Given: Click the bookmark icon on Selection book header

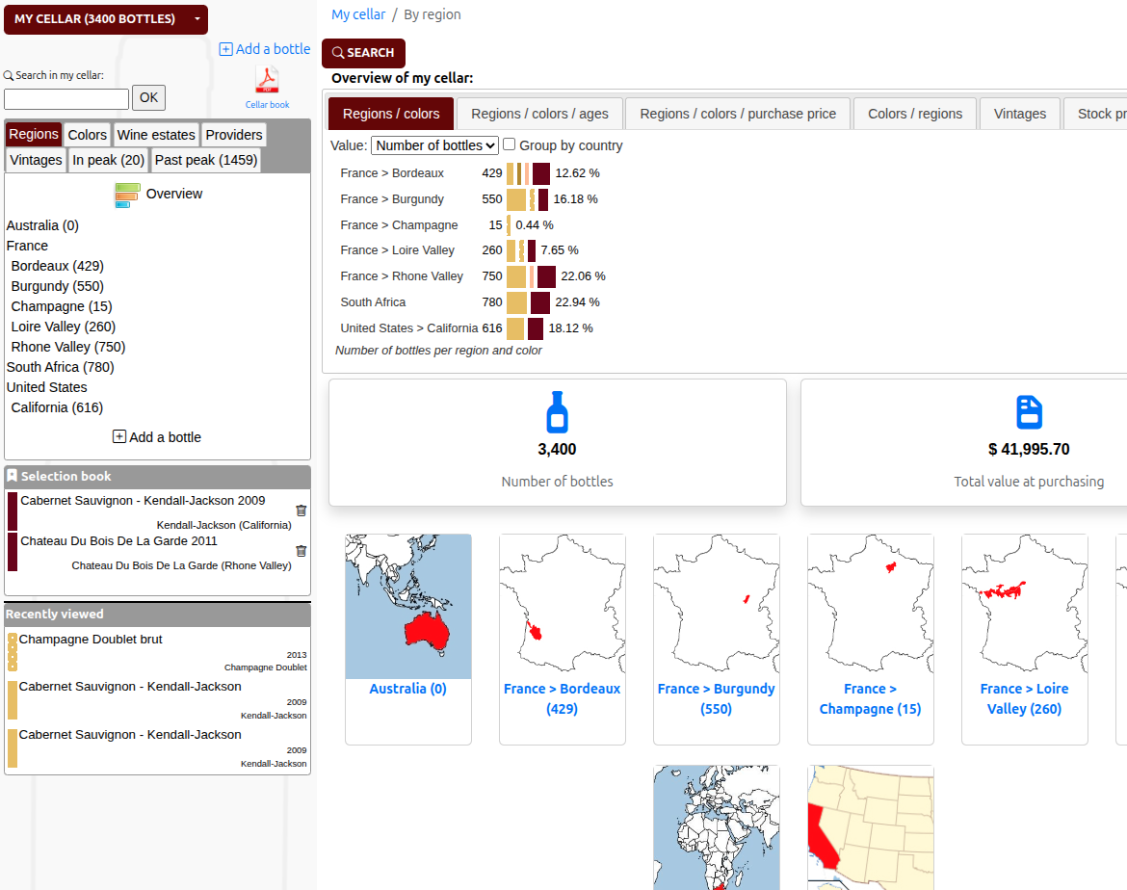Looking at the screenshot, I should click(12, 476).
